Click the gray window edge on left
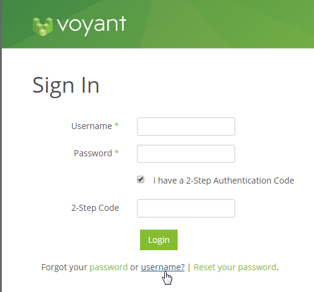The image size is (314, 292). 1,146
